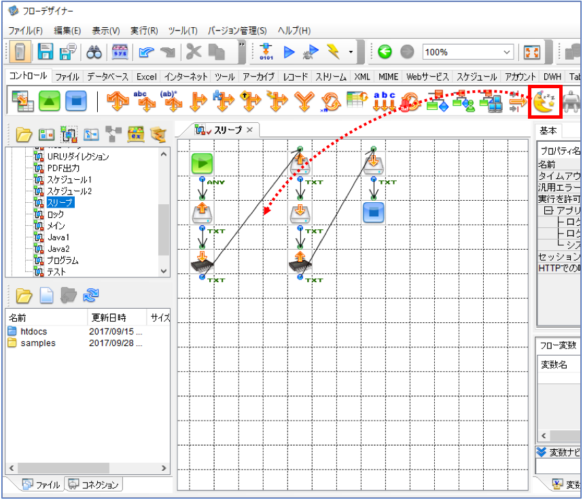The height and width of the screenshot is (500, 583).
Task: Select スケジュール1 in the flow tree
Action: click(69, 180)
